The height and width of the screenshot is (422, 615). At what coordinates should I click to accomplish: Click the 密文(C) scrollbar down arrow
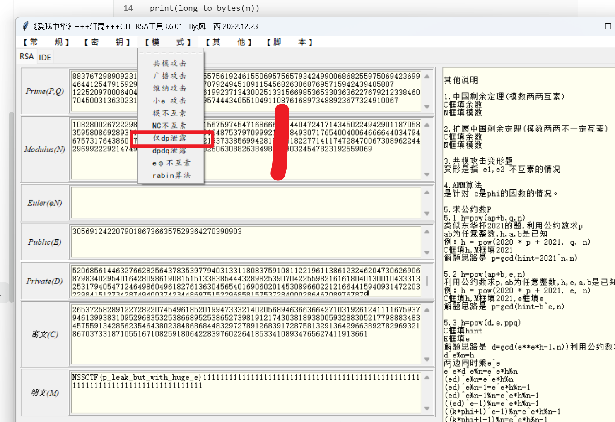coord(427,360)
